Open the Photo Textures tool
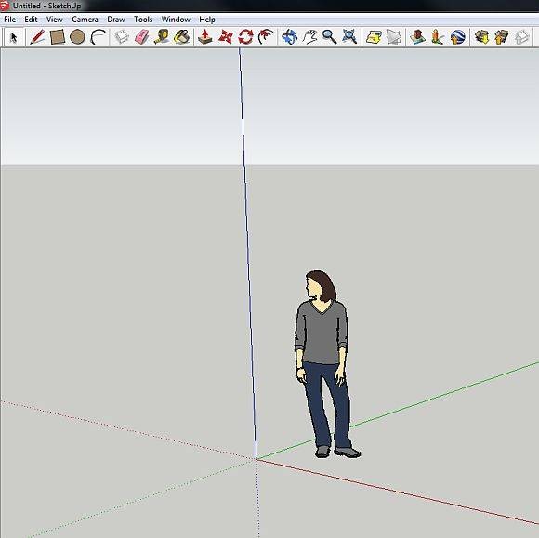The width and height of the screenshot is (539, 538). tap(438, 37)
